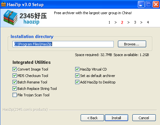Uncheck Convert Image Tool checkbox
160x125 pixels.
(x=14, y=69)
